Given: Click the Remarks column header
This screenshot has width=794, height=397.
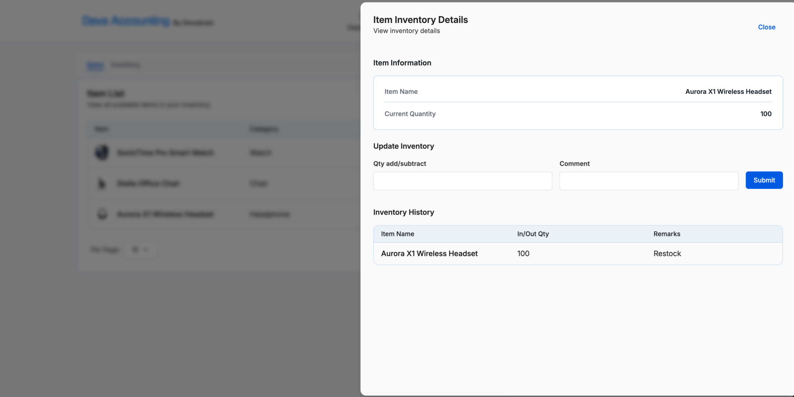Looking at the screenshot, I should click(x=667, y=234).
